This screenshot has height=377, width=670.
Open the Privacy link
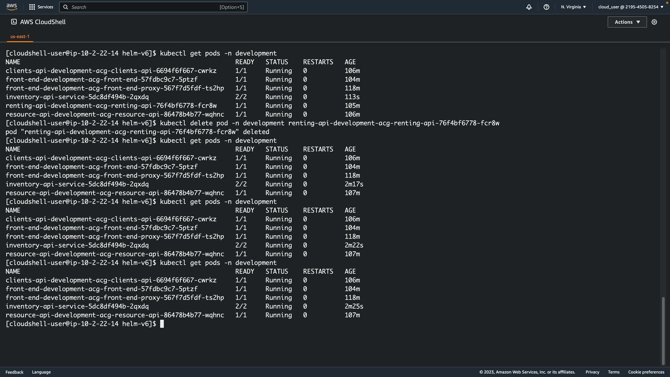coord(592,372)
